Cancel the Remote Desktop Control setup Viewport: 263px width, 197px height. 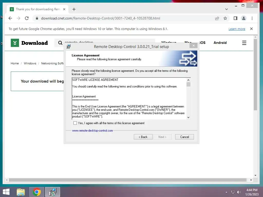[184, 137]
